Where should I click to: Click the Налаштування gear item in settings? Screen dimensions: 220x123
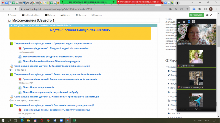click(x=169, y=92)
